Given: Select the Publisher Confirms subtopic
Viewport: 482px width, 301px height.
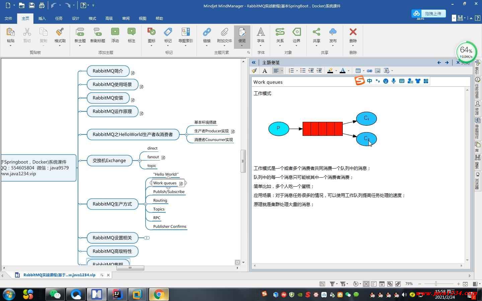Looking at the screenshot, I should pyautogui.click(x=170, y=226).
